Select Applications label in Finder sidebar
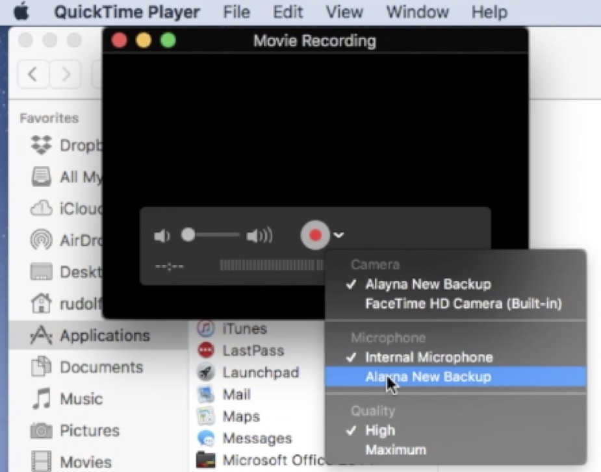Image resolution: width=601 pixels, height=472 pixels. [x=105, y=336]
